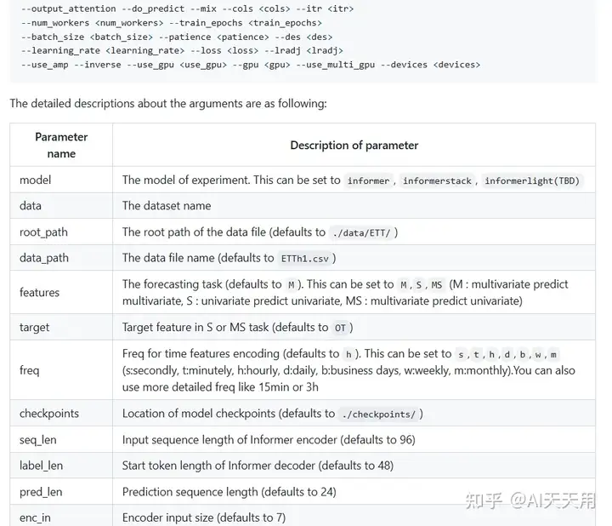Click the '--use_amp --inverse --use_gpu' code line
The image size is (612, 526).
point(251,65)
